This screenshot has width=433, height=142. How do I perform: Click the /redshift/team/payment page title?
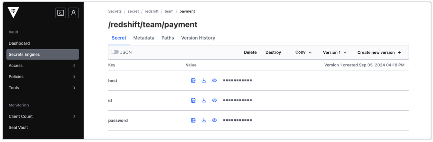coord(153,24)
